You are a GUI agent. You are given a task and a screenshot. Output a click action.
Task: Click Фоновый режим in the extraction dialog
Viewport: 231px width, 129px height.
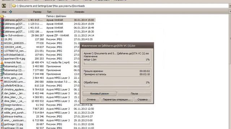pyautogui.click(x=100, y=94)
